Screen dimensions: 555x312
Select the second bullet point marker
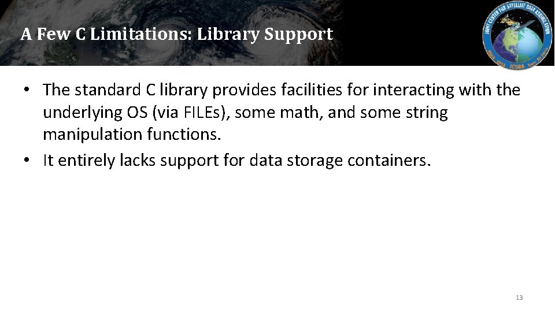coord(27,160)
